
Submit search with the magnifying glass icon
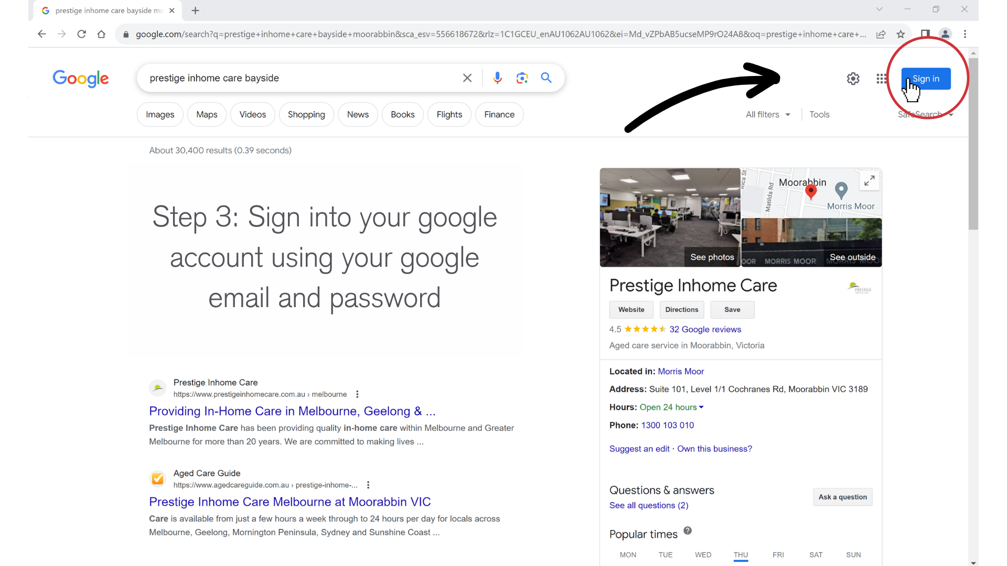click(547, 78)
